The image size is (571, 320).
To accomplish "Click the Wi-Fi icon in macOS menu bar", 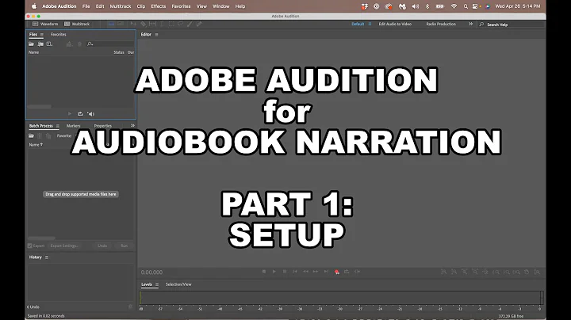I will click(x=454, y=6).
